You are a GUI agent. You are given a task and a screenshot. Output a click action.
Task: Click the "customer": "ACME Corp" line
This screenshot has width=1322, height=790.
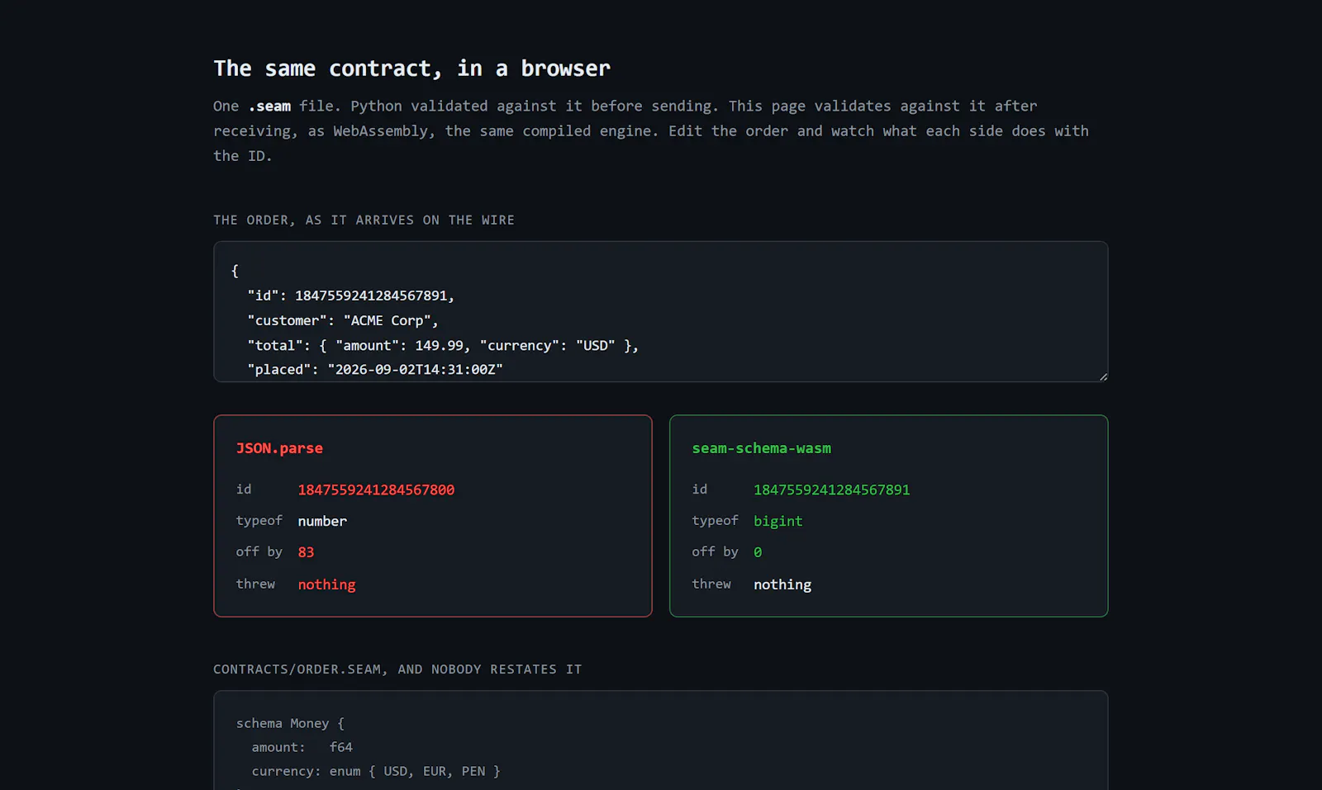click(x=342, y=320)
